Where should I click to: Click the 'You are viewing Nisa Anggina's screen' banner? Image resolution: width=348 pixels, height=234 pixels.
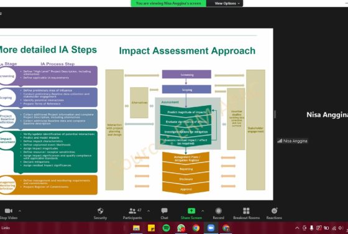(x=168, y=3)
